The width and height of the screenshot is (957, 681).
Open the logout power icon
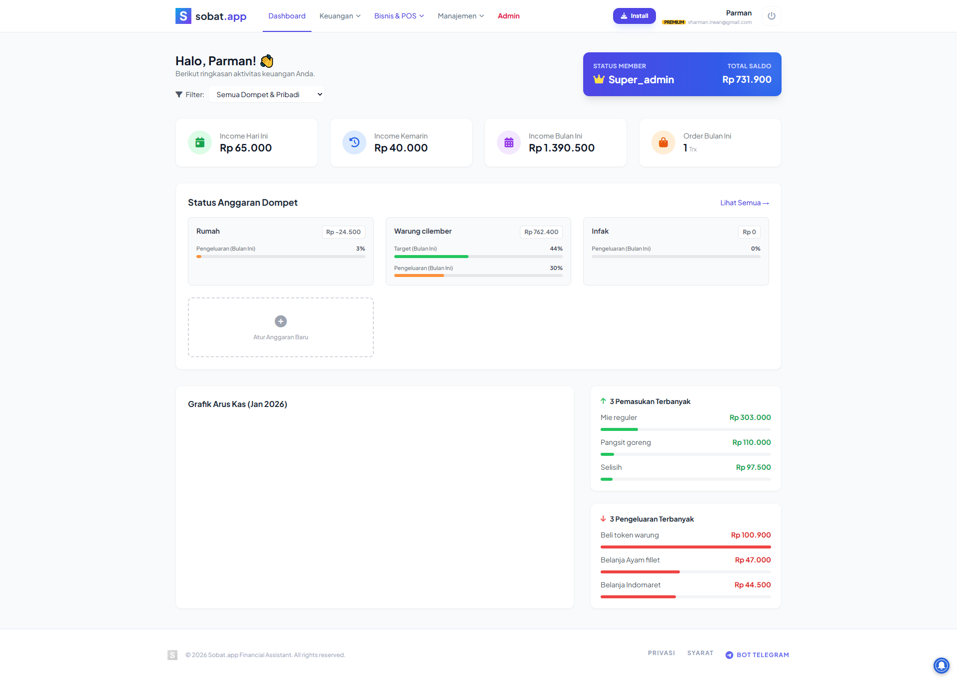click(x=771, y=16)
